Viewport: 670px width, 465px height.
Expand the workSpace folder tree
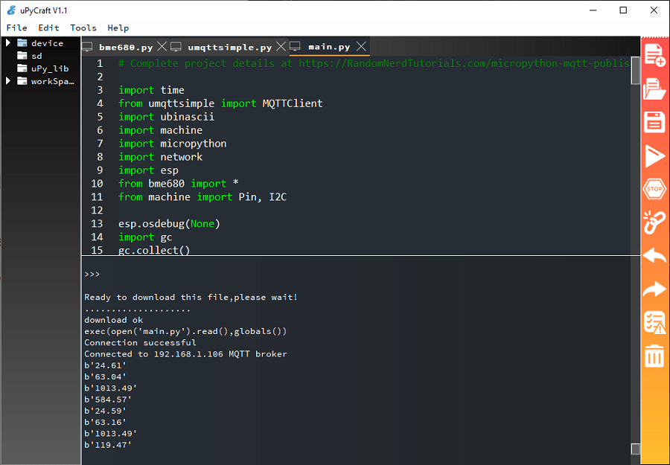coord(9,81)
